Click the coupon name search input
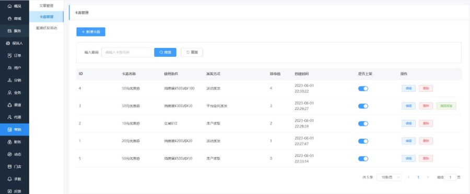This screenshot has width=470, height=194. point(126,52)
